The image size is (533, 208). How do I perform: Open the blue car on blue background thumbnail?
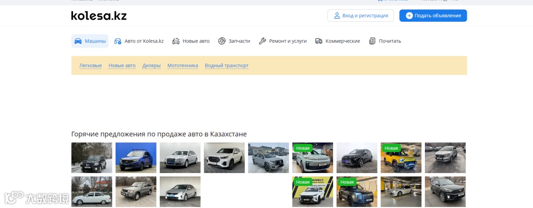(x=136, y=158)
